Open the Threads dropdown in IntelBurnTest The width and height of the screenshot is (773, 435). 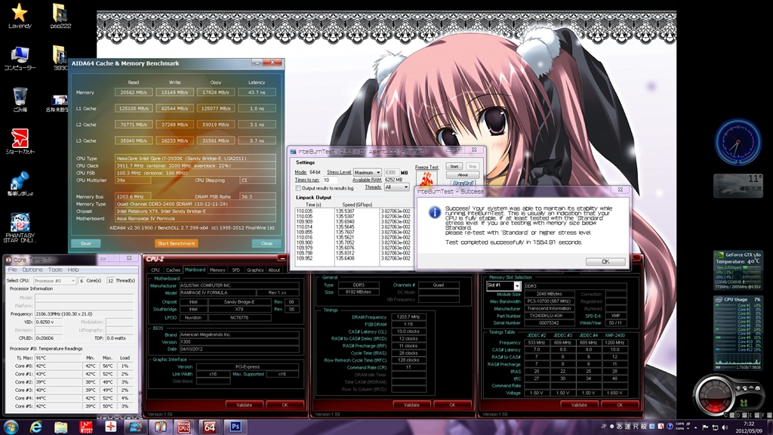click(396, 187)
